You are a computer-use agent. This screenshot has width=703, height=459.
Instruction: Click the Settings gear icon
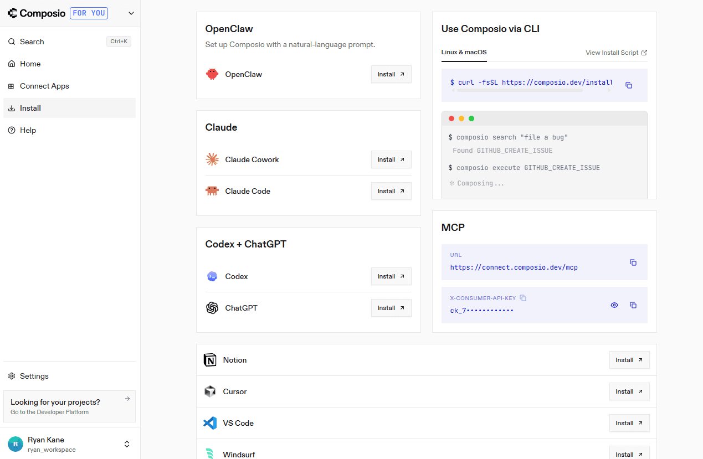(x=12, y=376)
